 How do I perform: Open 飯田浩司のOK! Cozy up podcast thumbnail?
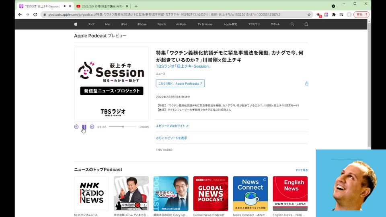(x=171, y=194)
